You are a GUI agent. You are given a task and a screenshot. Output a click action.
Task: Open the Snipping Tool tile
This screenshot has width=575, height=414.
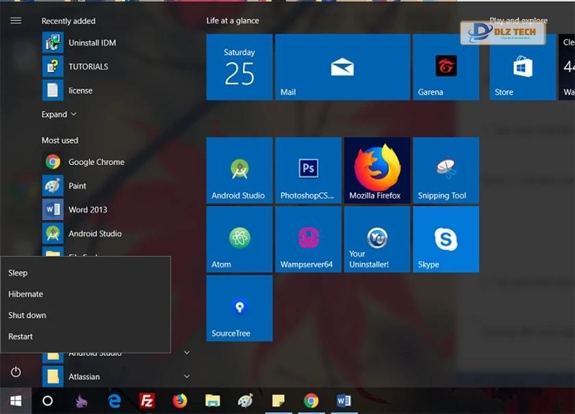point(446,170)
